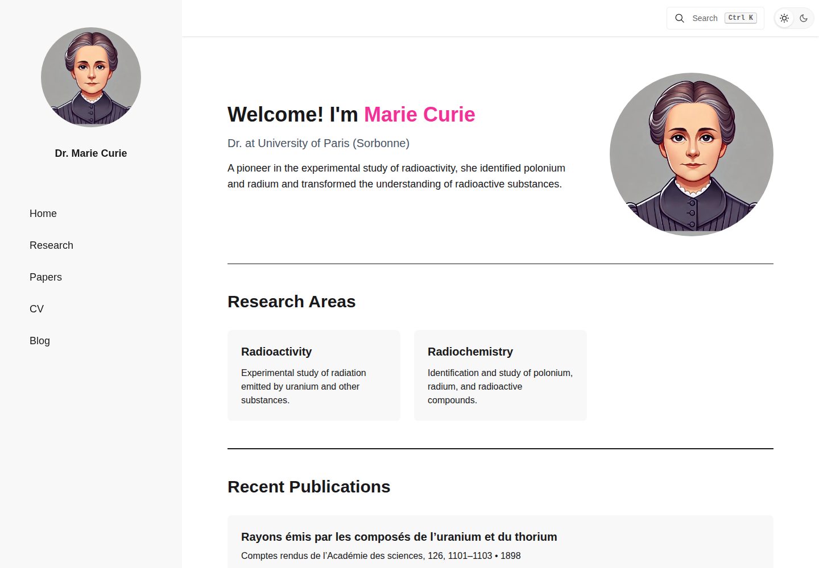Viewport: 819px width, 568px height.
Task: Open the CV page link
Action: coord(36,309)
